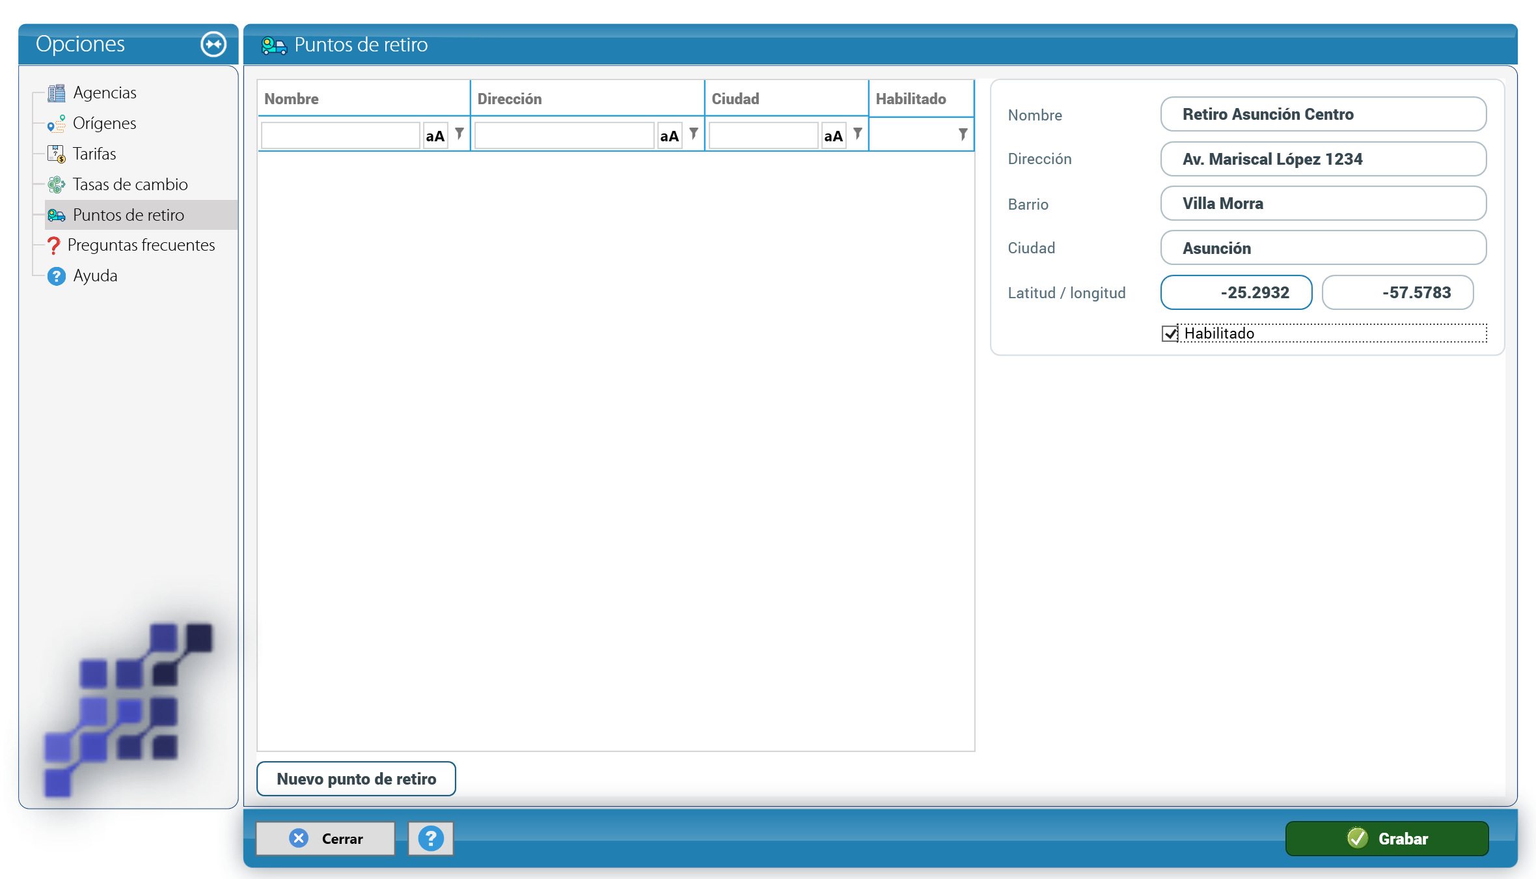The height and width of the screenshot is (879, 1536).
Task: Click the Tasas de cambio currency icon
Action: click(x=57, y=185)
